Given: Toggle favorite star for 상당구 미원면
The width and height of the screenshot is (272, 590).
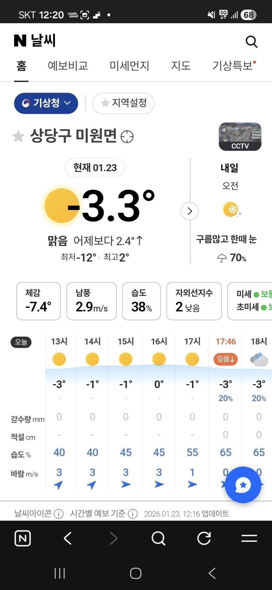Looking at the screenshot, I should (x=18, y=136).
